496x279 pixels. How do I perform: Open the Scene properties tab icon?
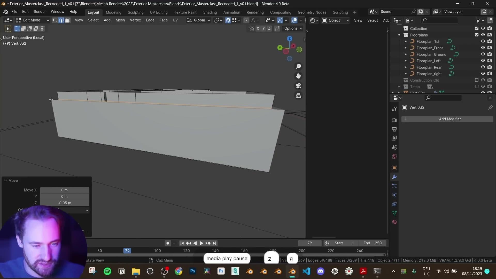394,147
